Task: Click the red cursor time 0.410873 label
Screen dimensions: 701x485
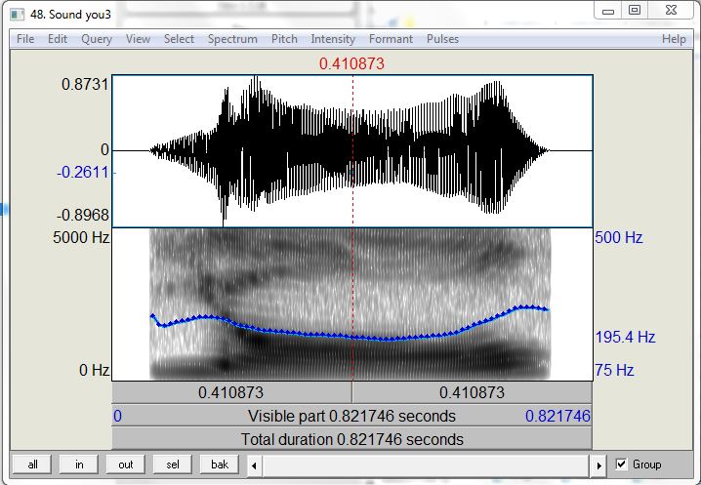Action: pos(351,63)
